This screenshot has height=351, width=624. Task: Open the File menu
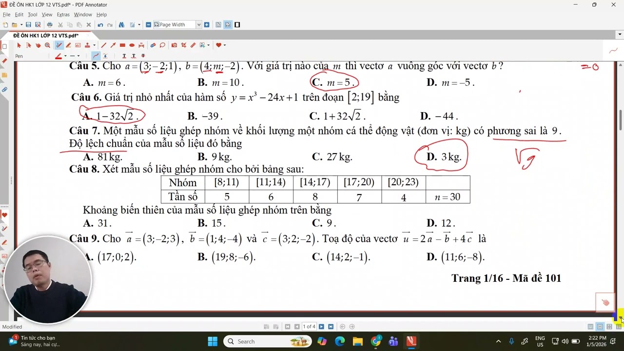6,15
